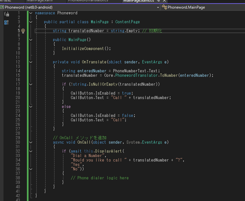
Task: Switch to the MainPage.xaml.cs tab
Action: coord(139,1)
